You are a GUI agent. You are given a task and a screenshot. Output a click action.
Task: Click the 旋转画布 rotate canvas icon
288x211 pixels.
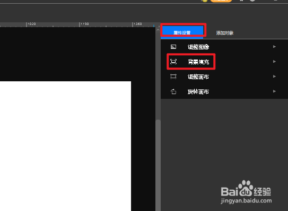pyautogui.click(x=173, y=91)
